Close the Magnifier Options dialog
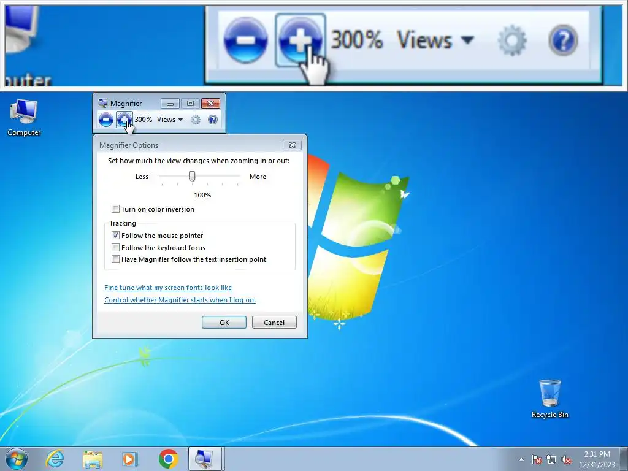Image resolution: width=628 pixels, height=471 pixels. (292, 145)
